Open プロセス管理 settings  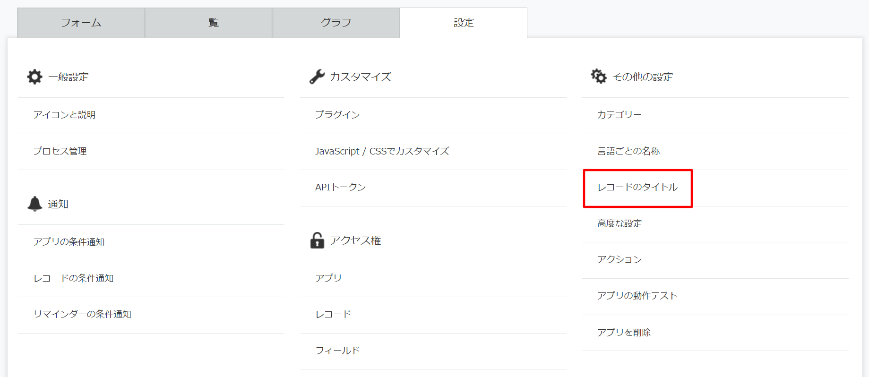click(x=60, y=151)
